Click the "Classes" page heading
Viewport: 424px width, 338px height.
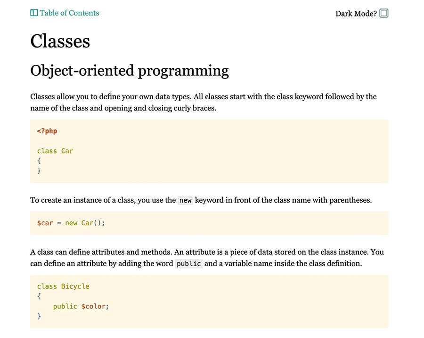pyautogui.click(x=60, y=41)
